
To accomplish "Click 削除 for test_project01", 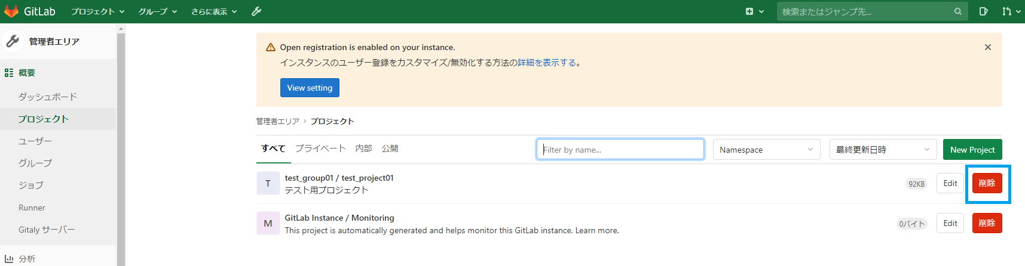I will point(987,183).
